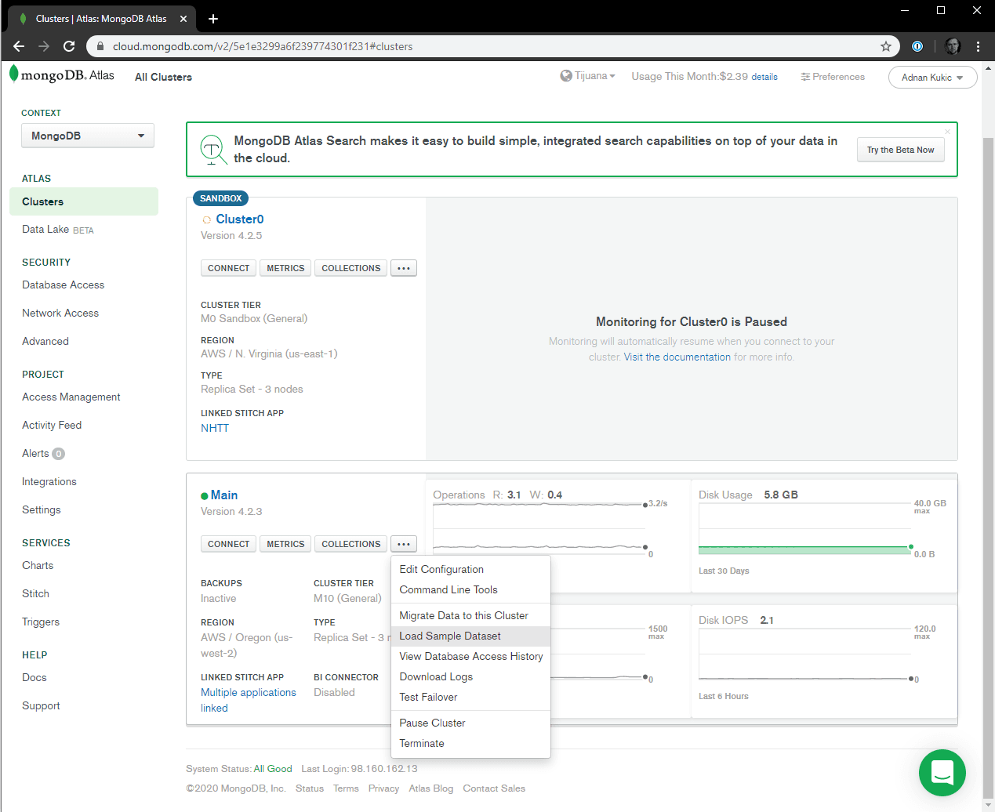995x812 pixels.
Task: Click the browser profile avatar icon
Action: coord(953,46)
